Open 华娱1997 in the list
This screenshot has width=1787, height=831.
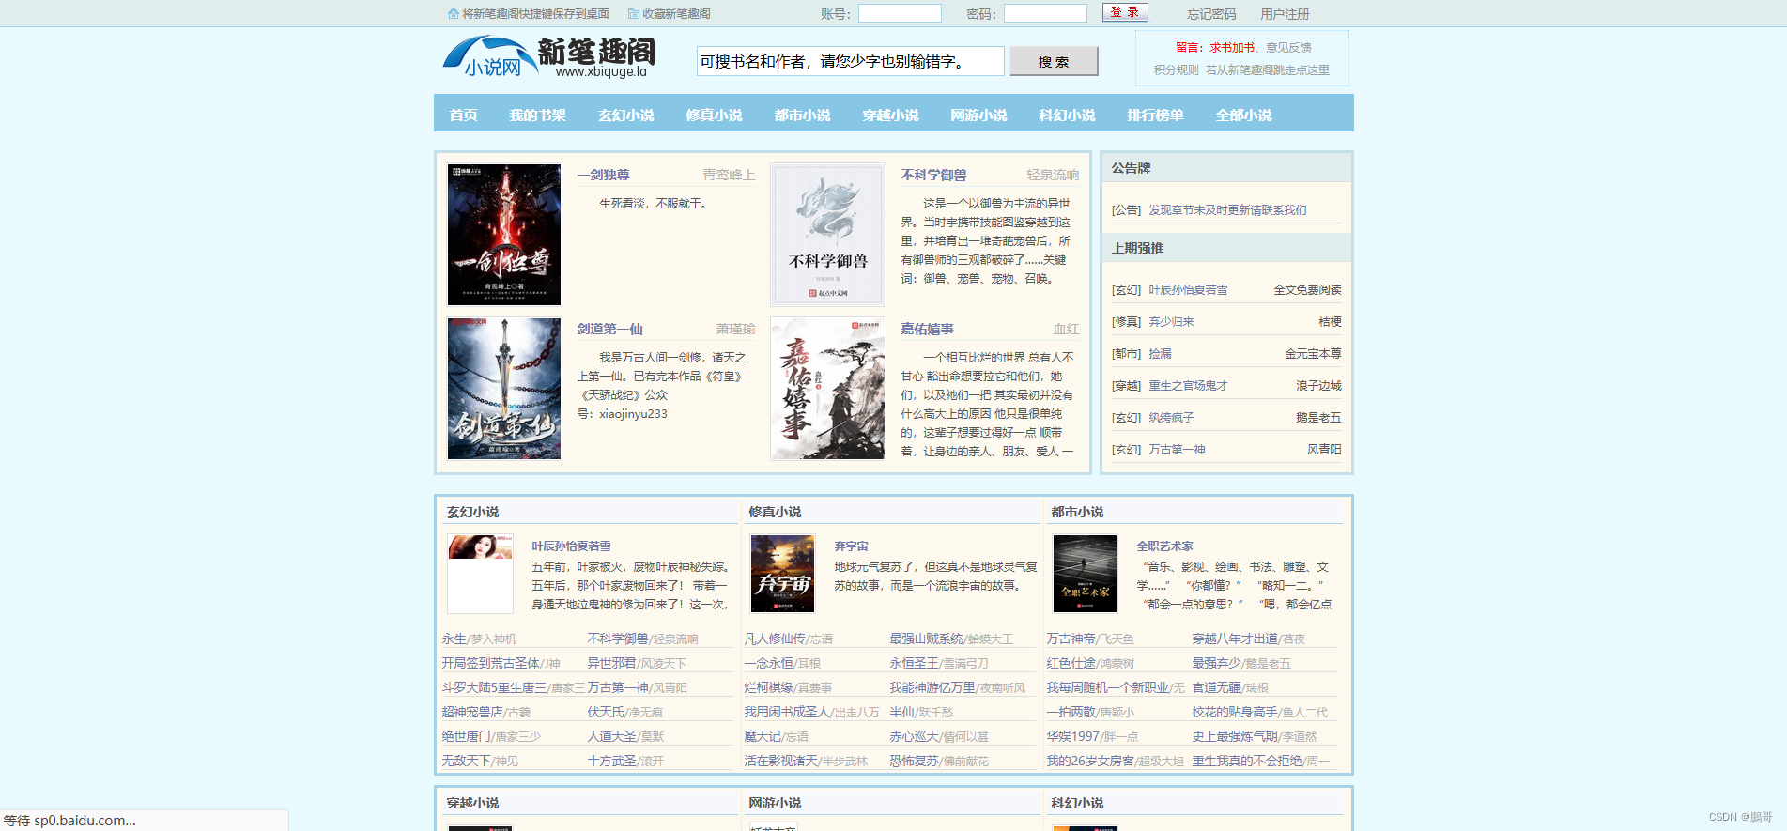(x=1072, y=737)
